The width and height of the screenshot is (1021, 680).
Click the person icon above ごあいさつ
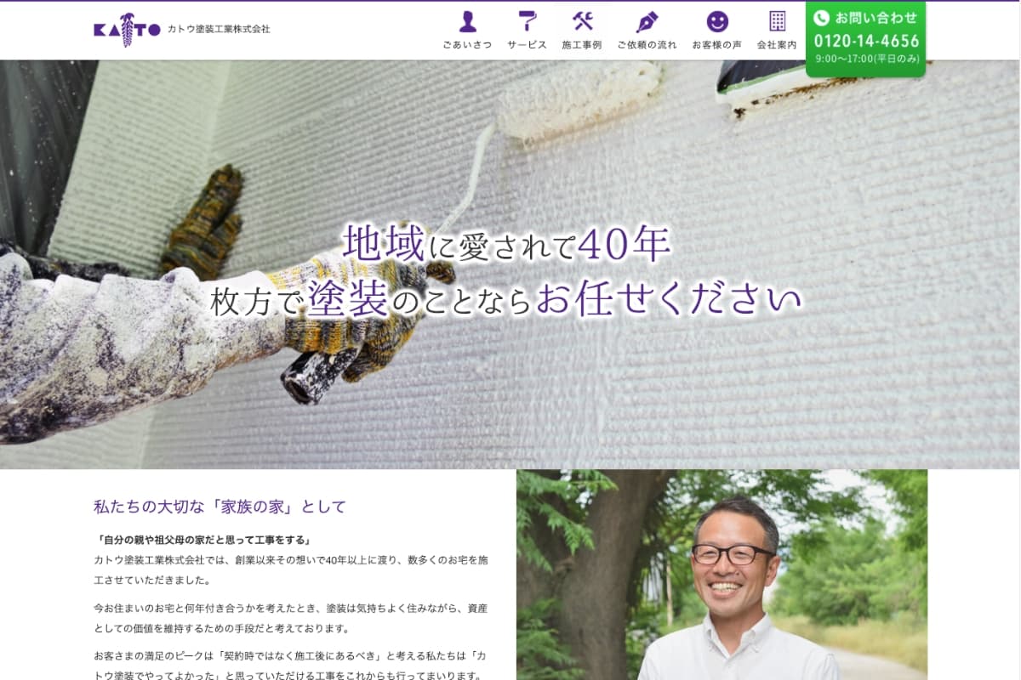point(467,21)
